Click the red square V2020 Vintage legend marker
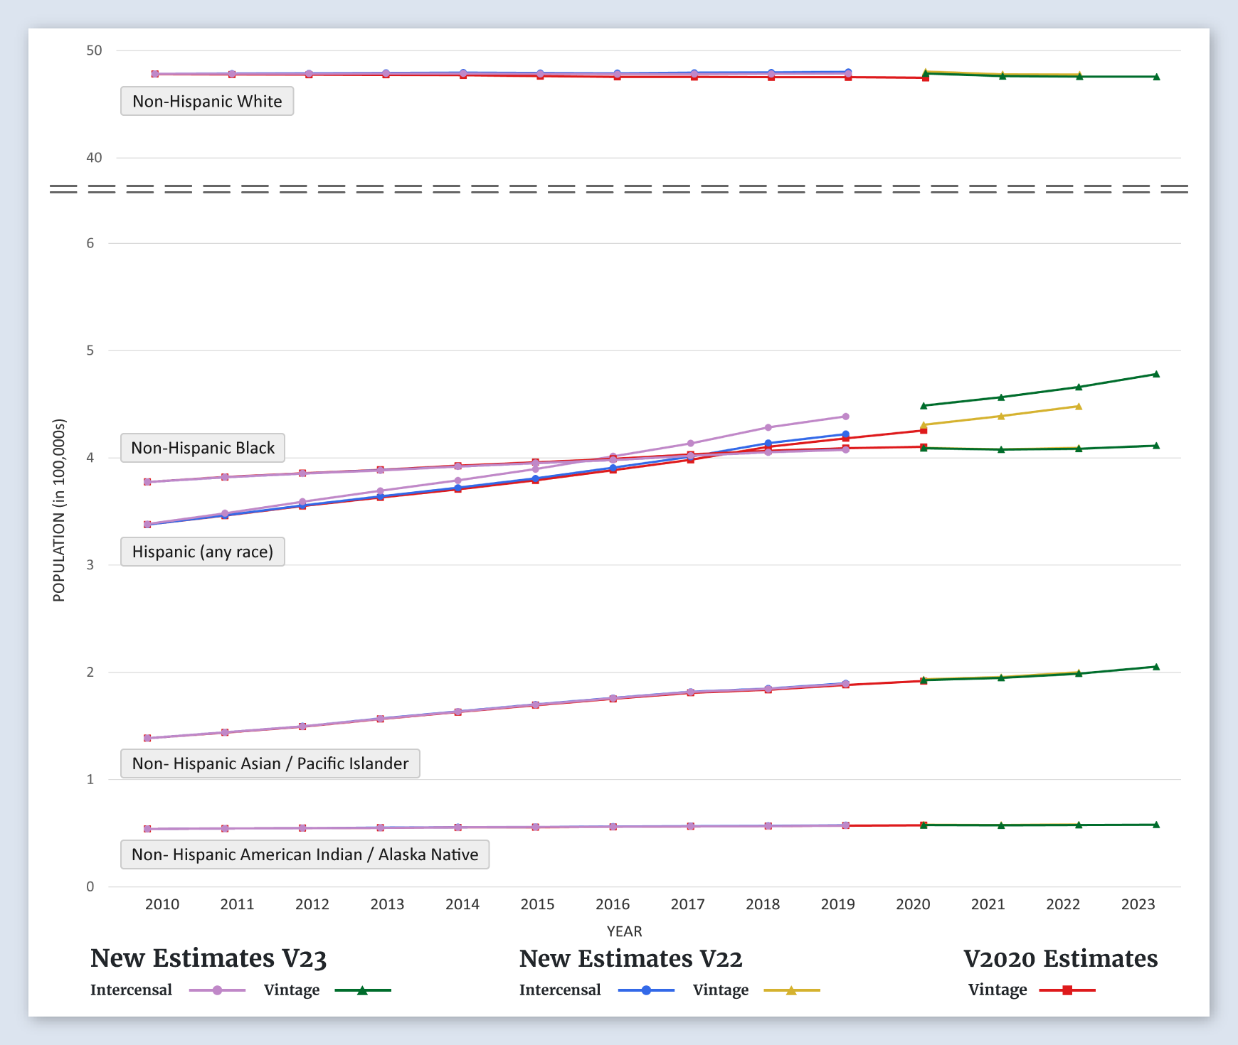 1067,990
